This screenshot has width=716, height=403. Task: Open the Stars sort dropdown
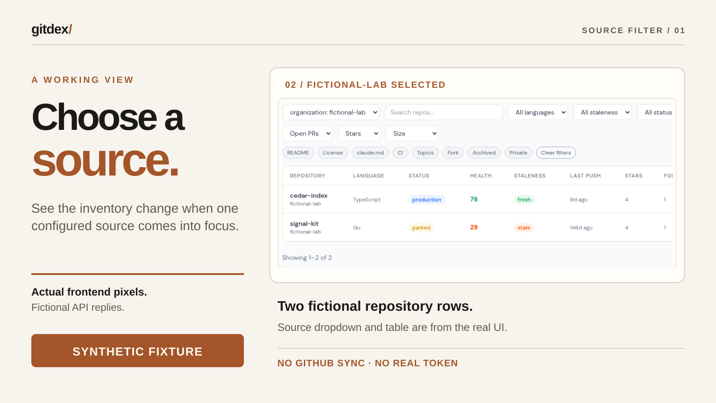[359, 133]
